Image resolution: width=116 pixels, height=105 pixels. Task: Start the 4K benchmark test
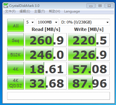click(x=16, y=69)
